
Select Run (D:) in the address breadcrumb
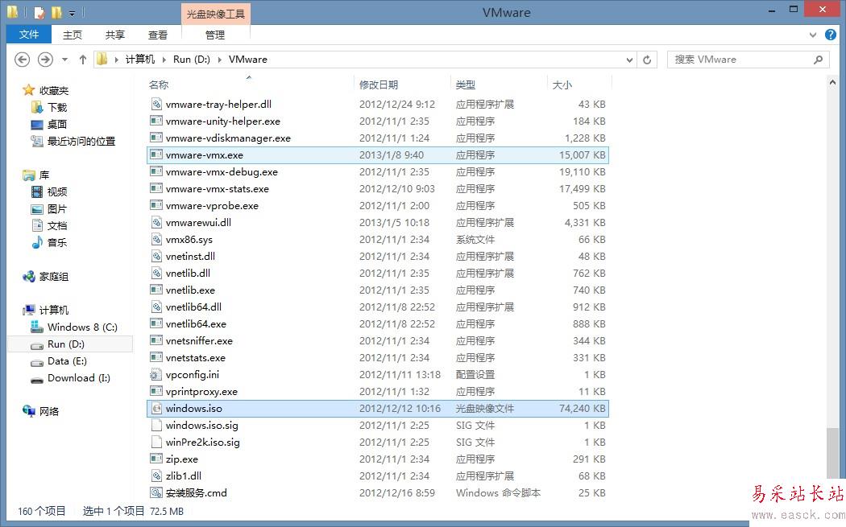pos(192,60)
